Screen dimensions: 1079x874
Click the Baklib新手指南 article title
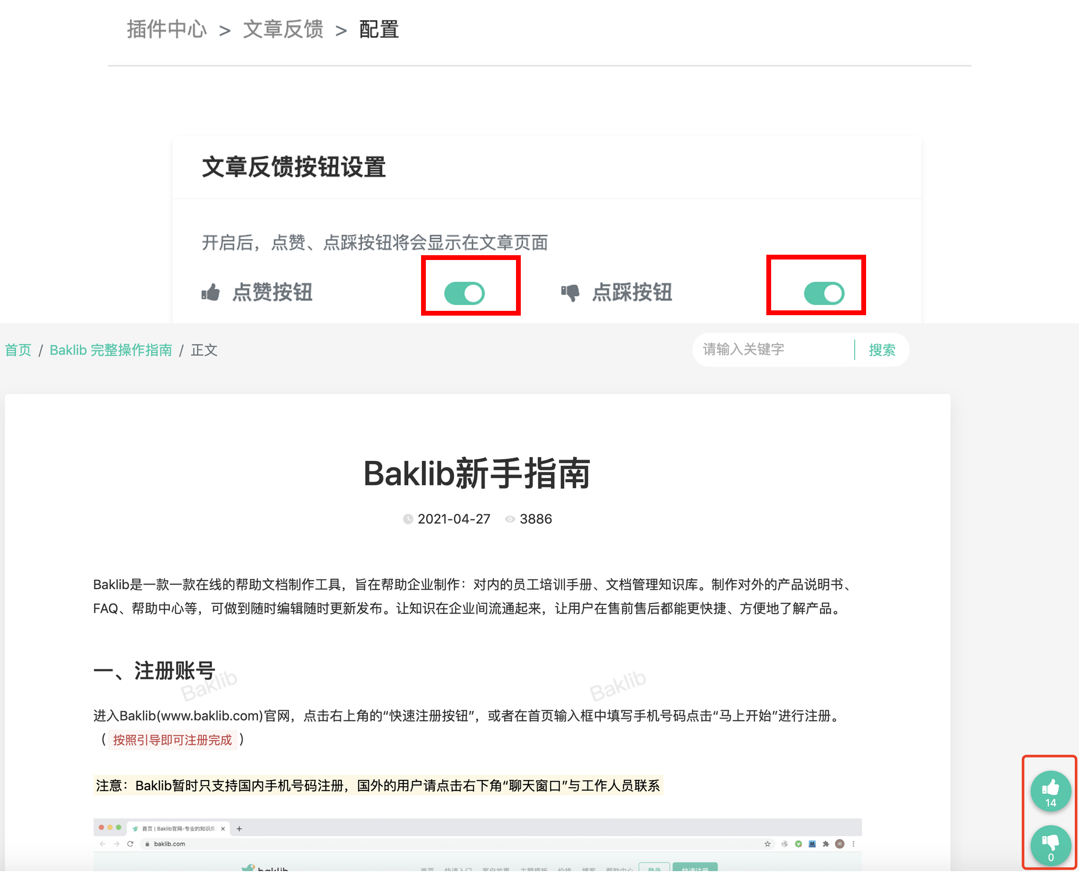[477, 474]
